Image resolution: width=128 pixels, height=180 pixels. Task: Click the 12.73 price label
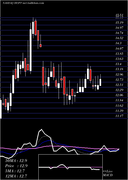point(119,80)
